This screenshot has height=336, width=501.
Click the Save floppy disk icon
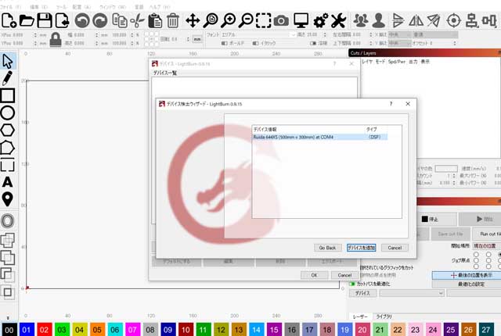[45, 21]
